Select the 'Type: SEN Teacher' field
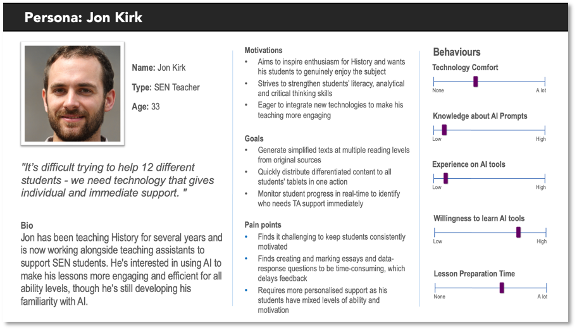Image resolution: width=577 pixels, height=330 pixels. point(166,87)
